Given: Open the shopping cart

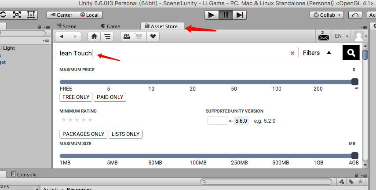Looking at the screenshot, I should (x=140, y=37).
